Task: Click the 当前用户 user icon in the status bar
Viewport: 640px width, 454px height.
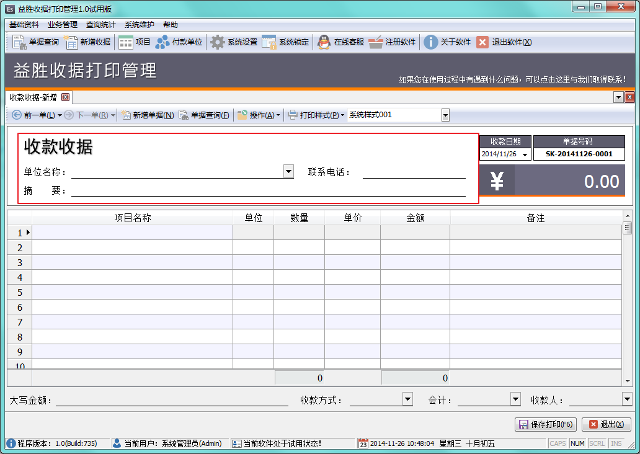Action: tap(117, 443)
